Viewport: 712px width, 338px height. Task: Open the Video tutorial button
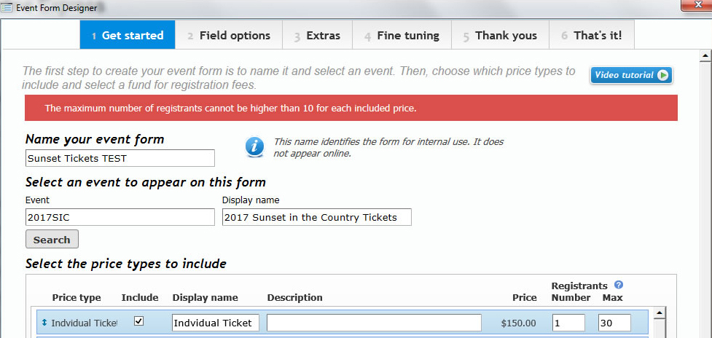point(631,75)
